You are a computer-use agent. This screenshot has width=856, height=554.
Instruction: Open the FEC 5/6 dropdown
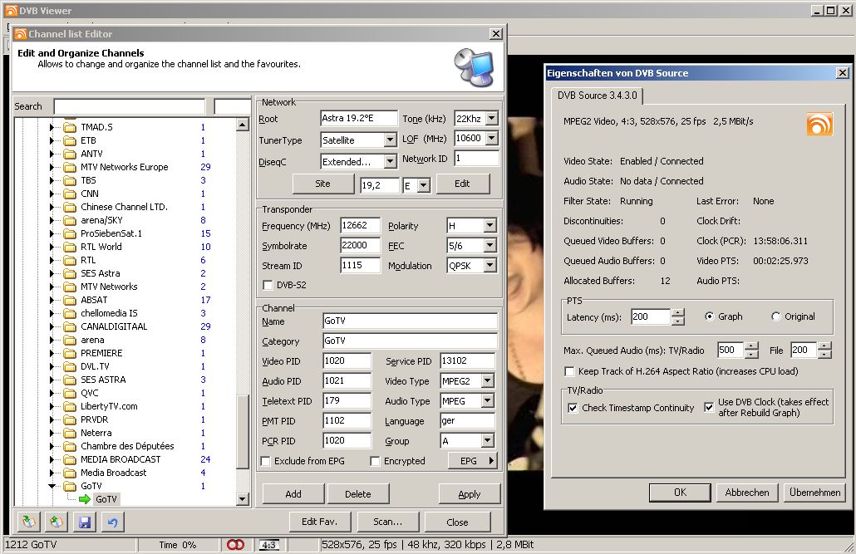pyautogui.click(x=489, y=246)
